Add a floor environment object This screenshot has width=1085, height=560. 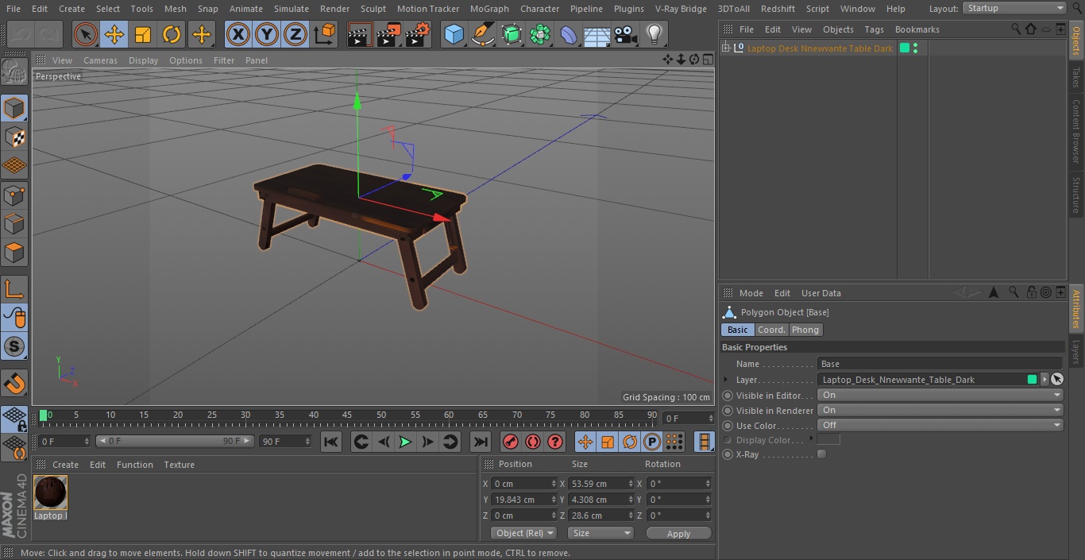pyautogui.click(x=597, y=34)
